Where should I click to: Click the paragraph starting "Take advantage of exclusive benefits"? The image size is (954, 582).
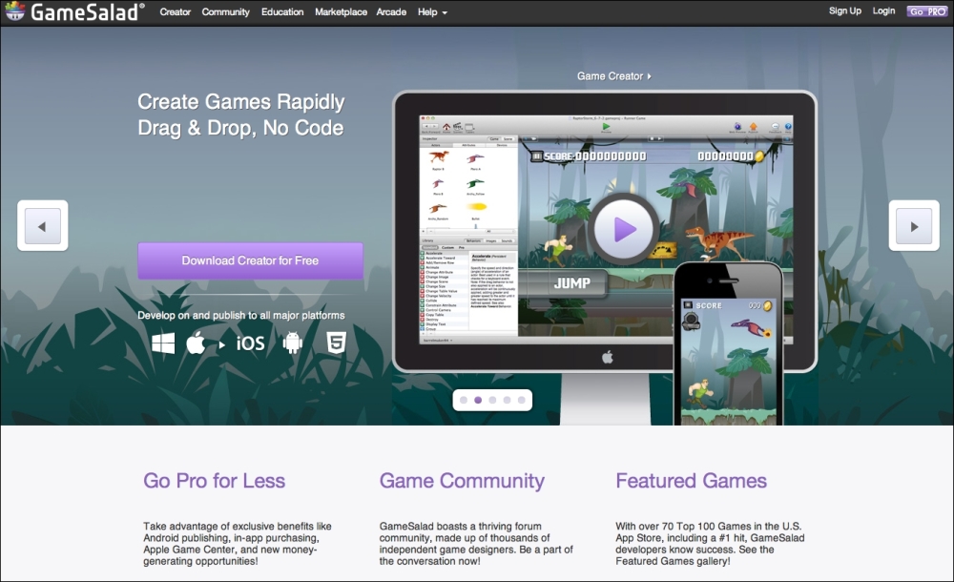(238, 544)
